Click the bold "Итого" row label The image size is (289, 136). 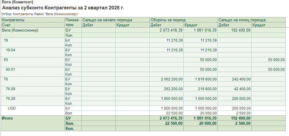point(7,118)
